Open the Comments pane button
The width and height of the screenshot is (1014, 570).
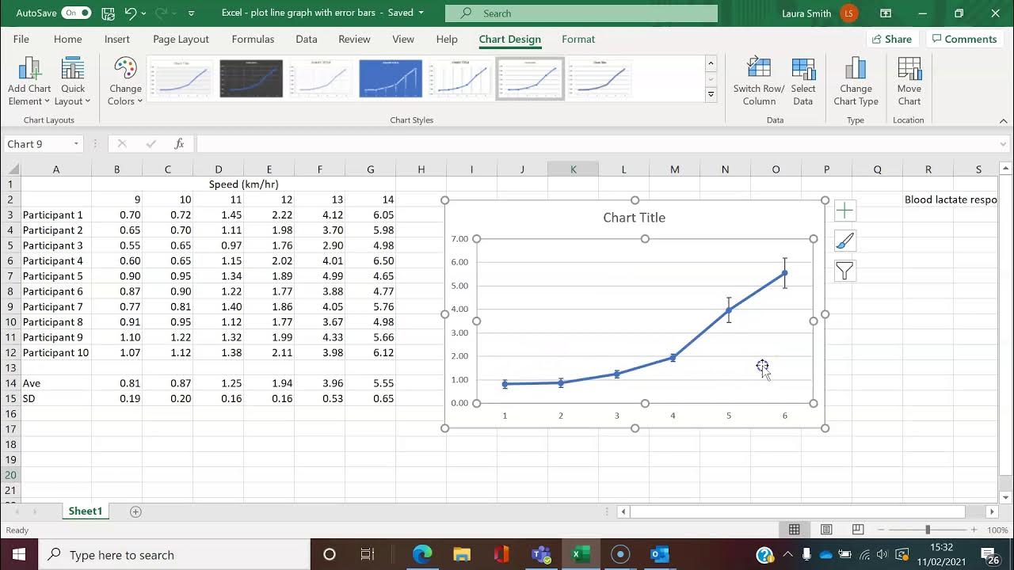(x=964, y=39)
